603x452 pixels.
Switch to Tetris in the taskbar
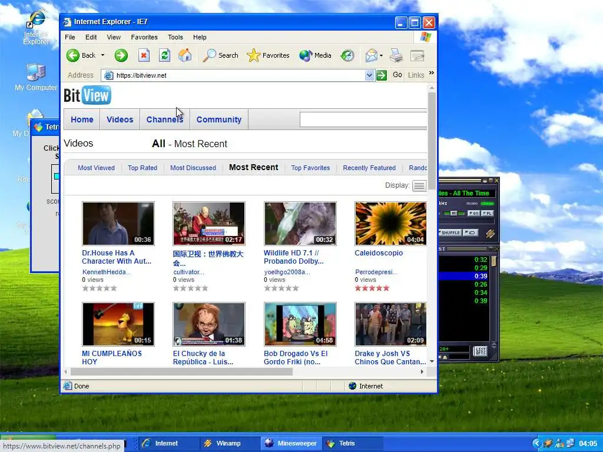(353, 443)
